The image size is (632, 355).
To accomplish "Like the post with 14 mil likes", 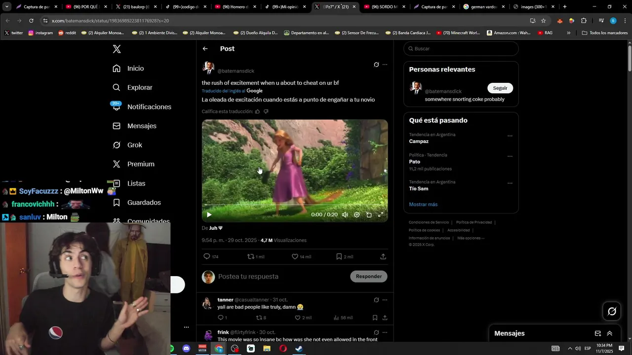I will coord(301,256).
